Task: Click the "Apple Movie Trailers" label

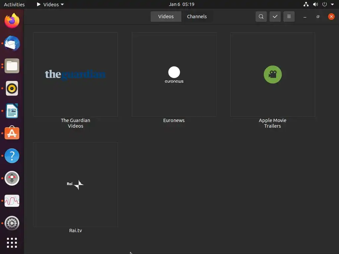Action: pos(272,123)
